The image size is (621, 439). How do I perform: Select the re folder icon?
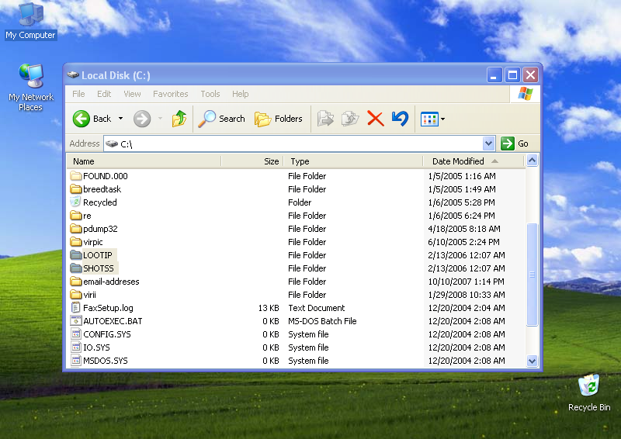75,216
